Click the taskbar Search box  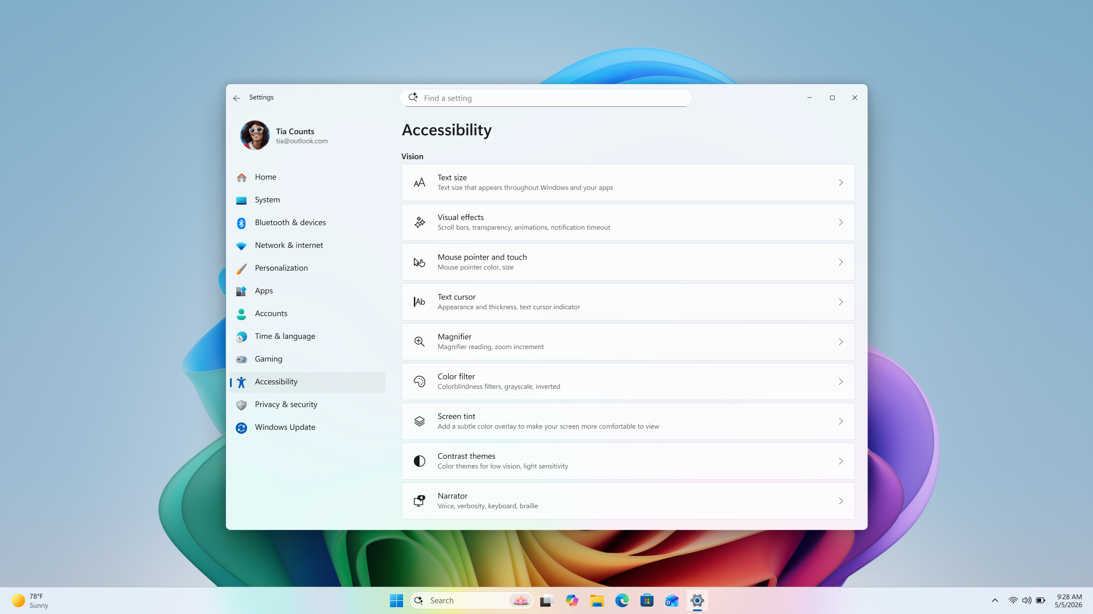pos(471,600)
